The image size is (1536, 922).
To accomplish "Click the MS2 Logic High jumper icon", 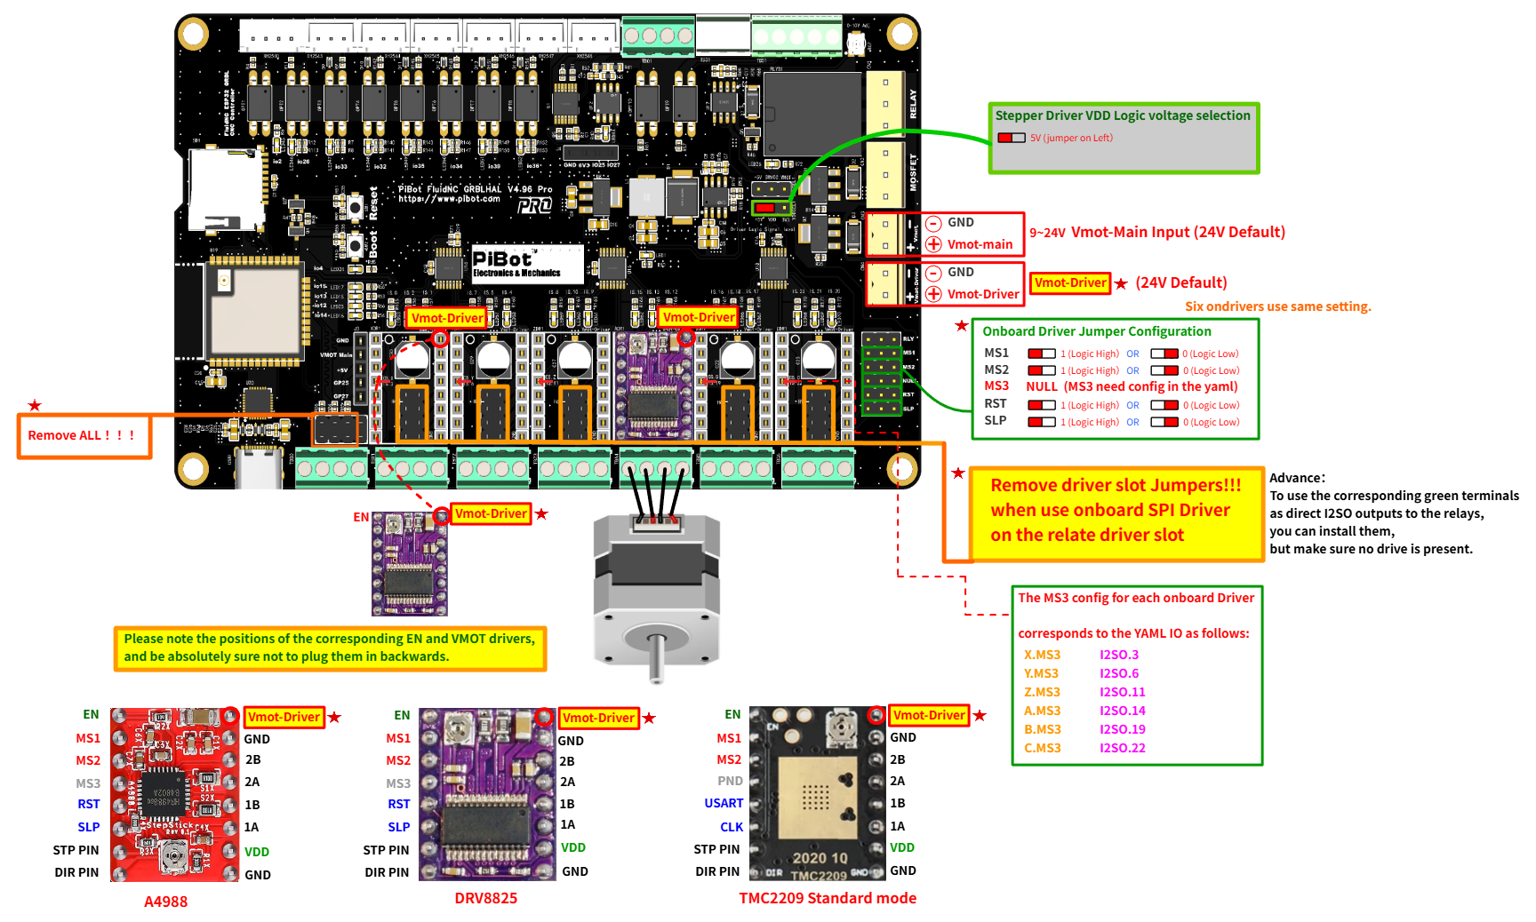I will [1042, 370].
